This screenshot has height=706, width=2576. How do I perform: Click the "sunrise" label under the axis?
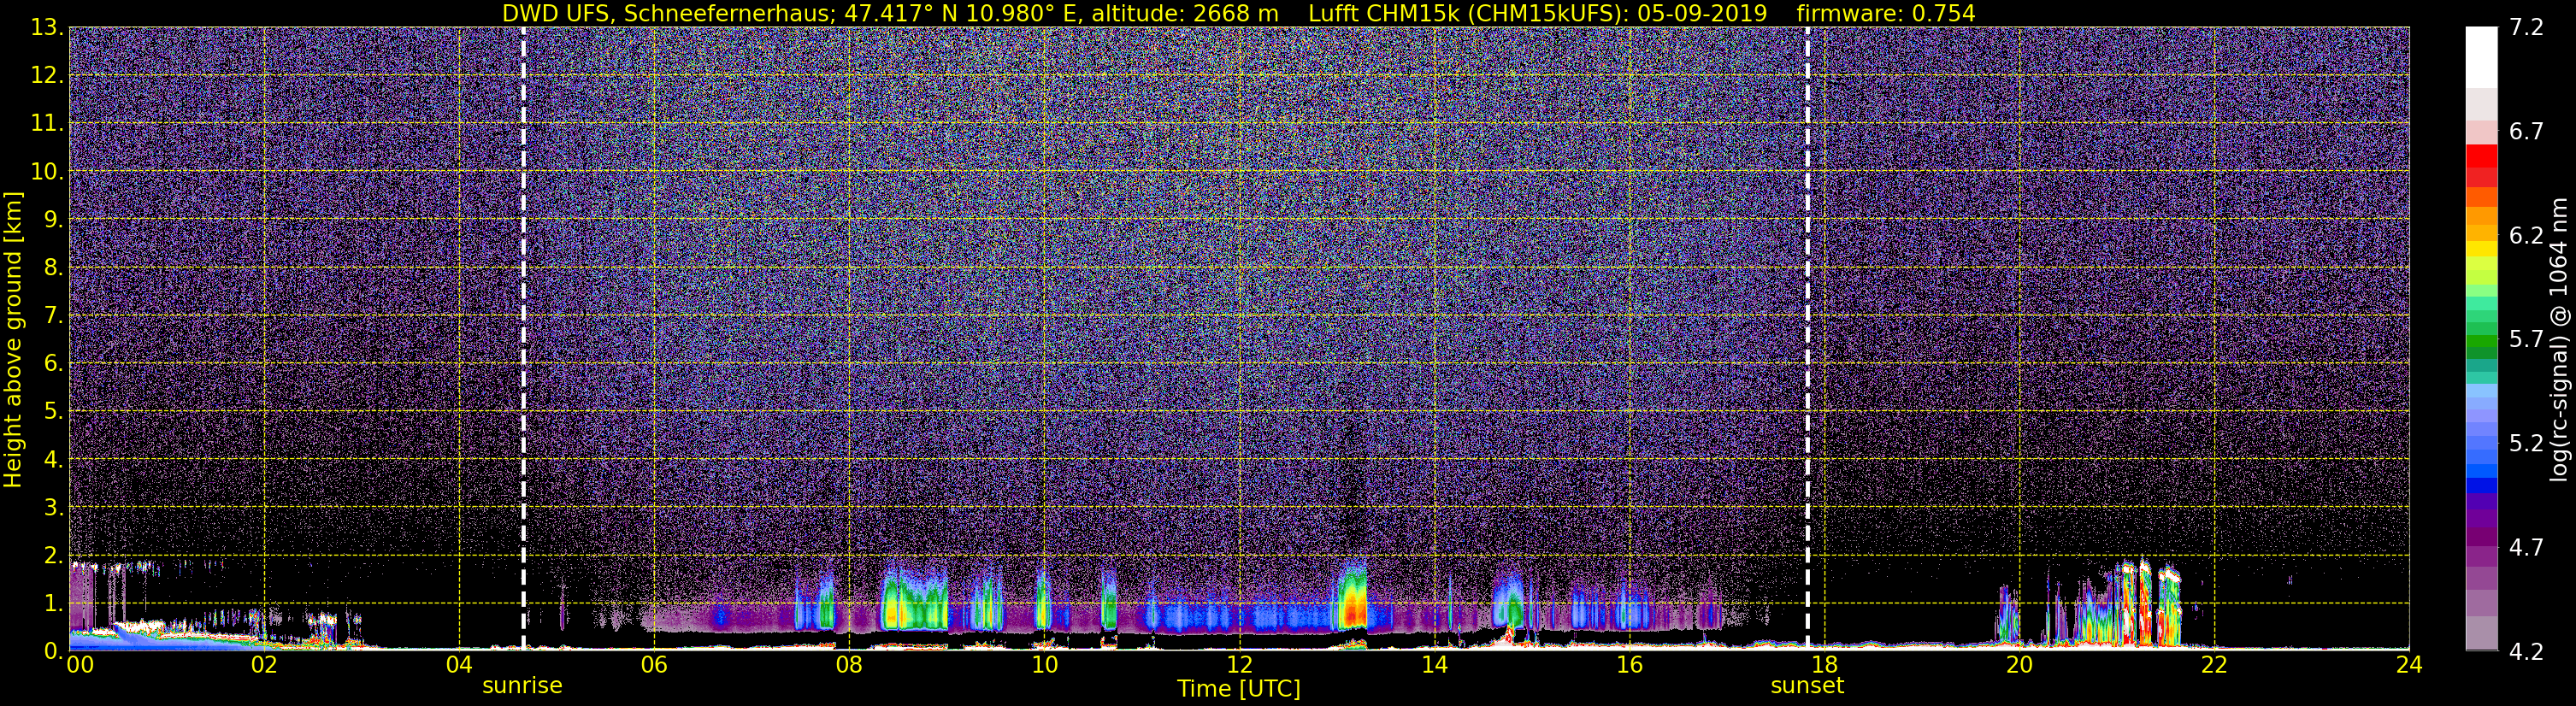[x=522, y=685]
